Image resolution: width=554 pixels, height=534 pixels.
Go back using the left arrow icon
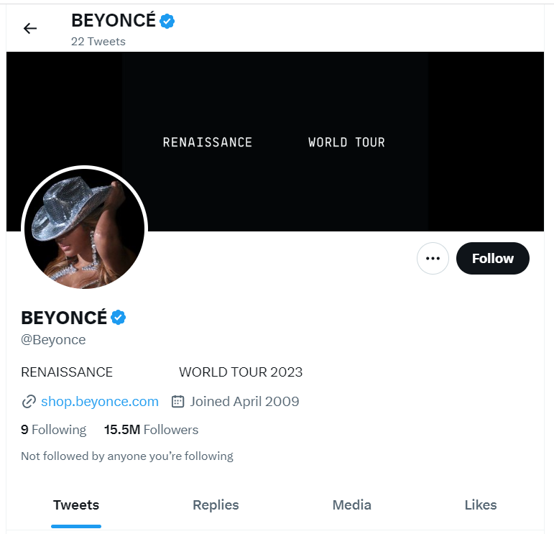(30, 28)
